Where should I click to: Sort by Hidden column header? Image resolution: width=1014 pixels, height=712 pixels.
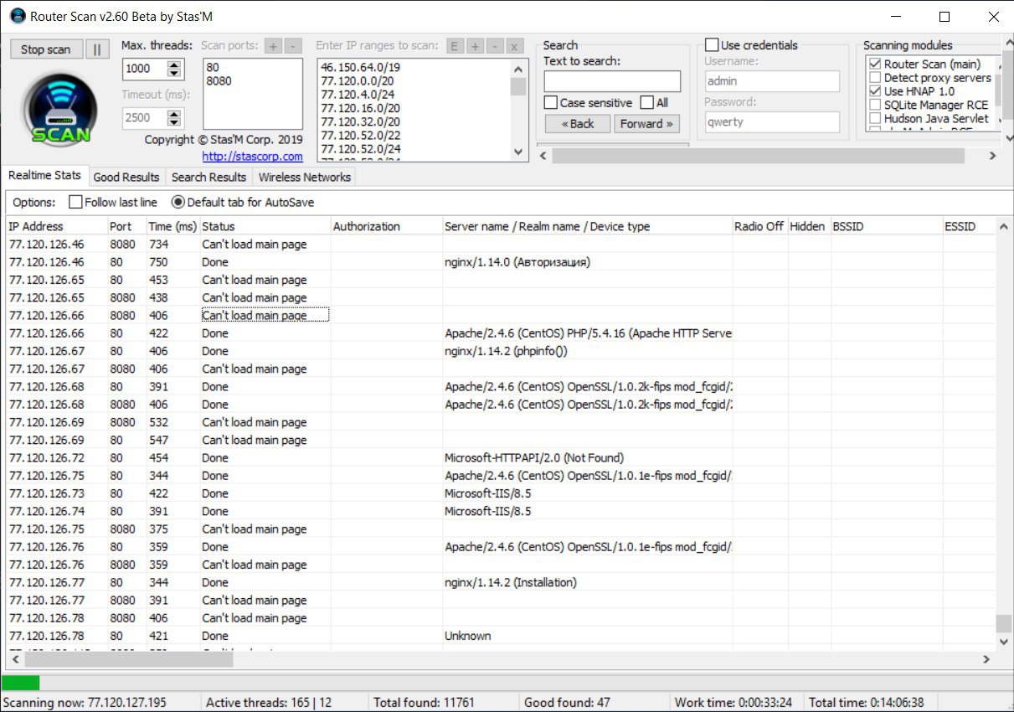point(808,226)
